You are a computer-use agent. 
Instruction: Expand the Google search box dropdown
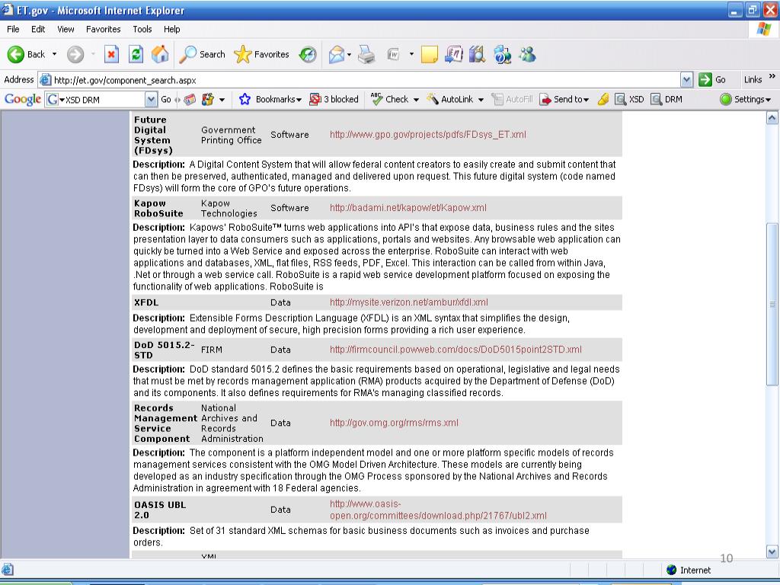coord(152,100)
